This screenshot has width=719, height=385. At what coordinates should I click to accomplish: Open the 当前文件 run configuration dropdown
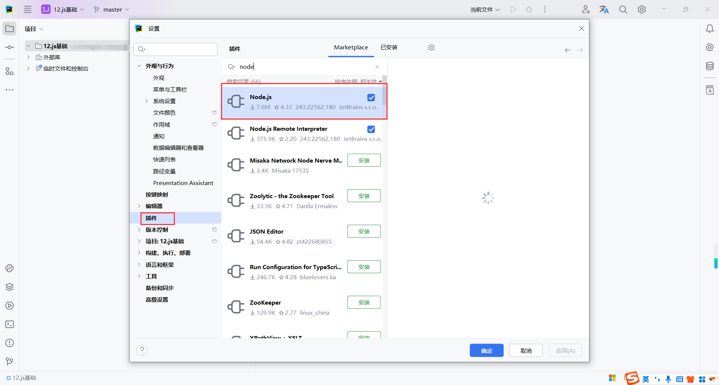click(485, 9)
